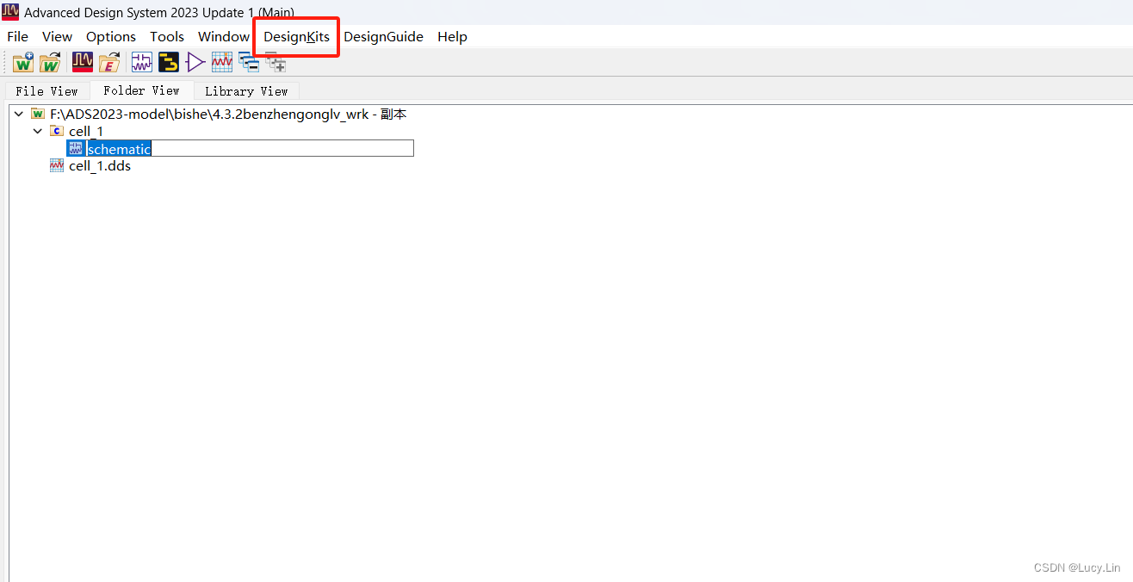Open a new data display window
The height and width of the screenshot is (582, 1133).
222,62
